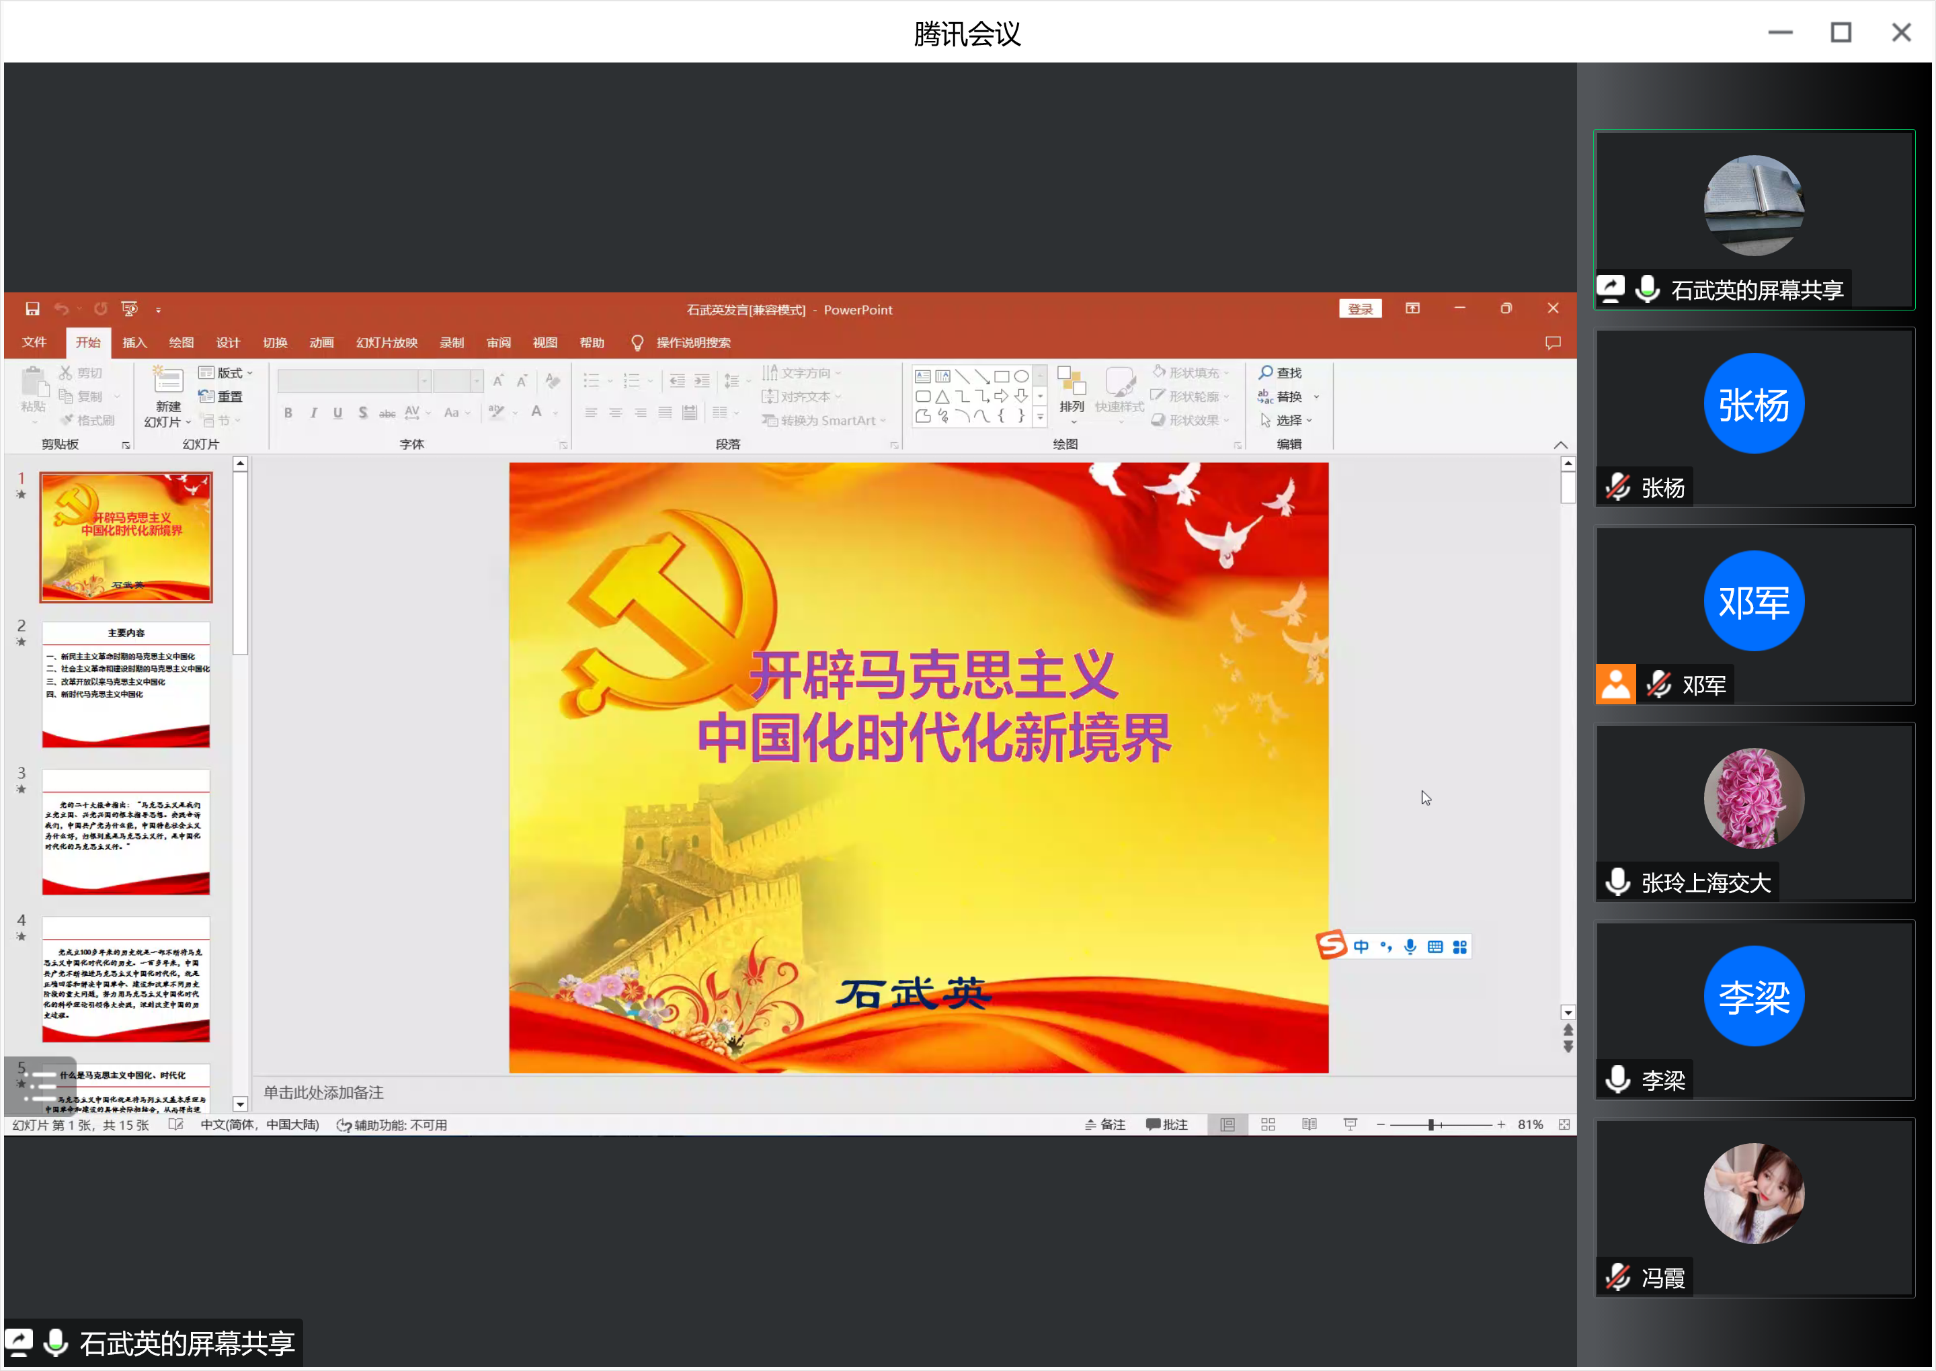Click the Save icon in quick access toolbar
The width and height of the screenshot is (1936, 1371).
tap(32, 309)
